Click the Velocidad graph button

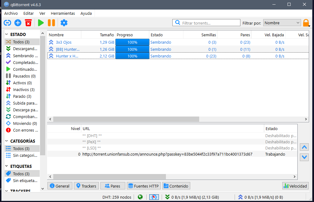click(296, 186)
